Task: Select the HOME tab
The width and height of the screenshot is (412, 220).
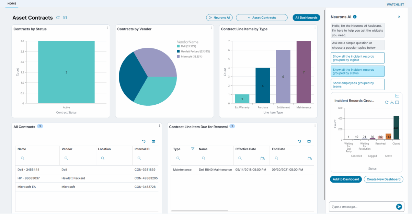Action: pos(11,3)
